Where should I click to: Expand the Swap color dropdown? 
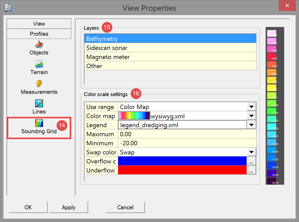(x=252, y=152)
